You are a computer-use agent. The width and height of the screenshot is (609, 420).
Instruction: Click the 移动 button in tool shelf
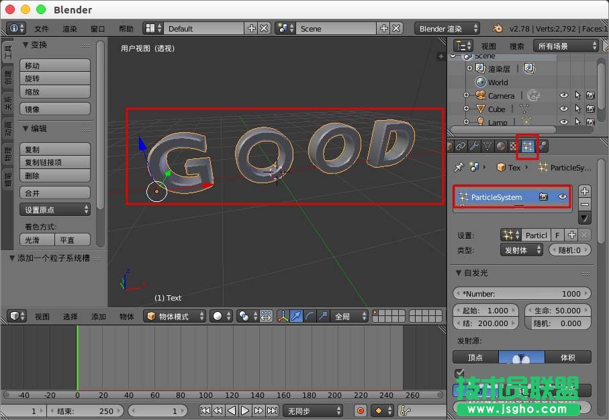tap(54, 64)
